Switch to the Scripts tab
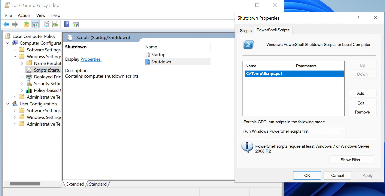The image size is (385, 196). [246, 31]
